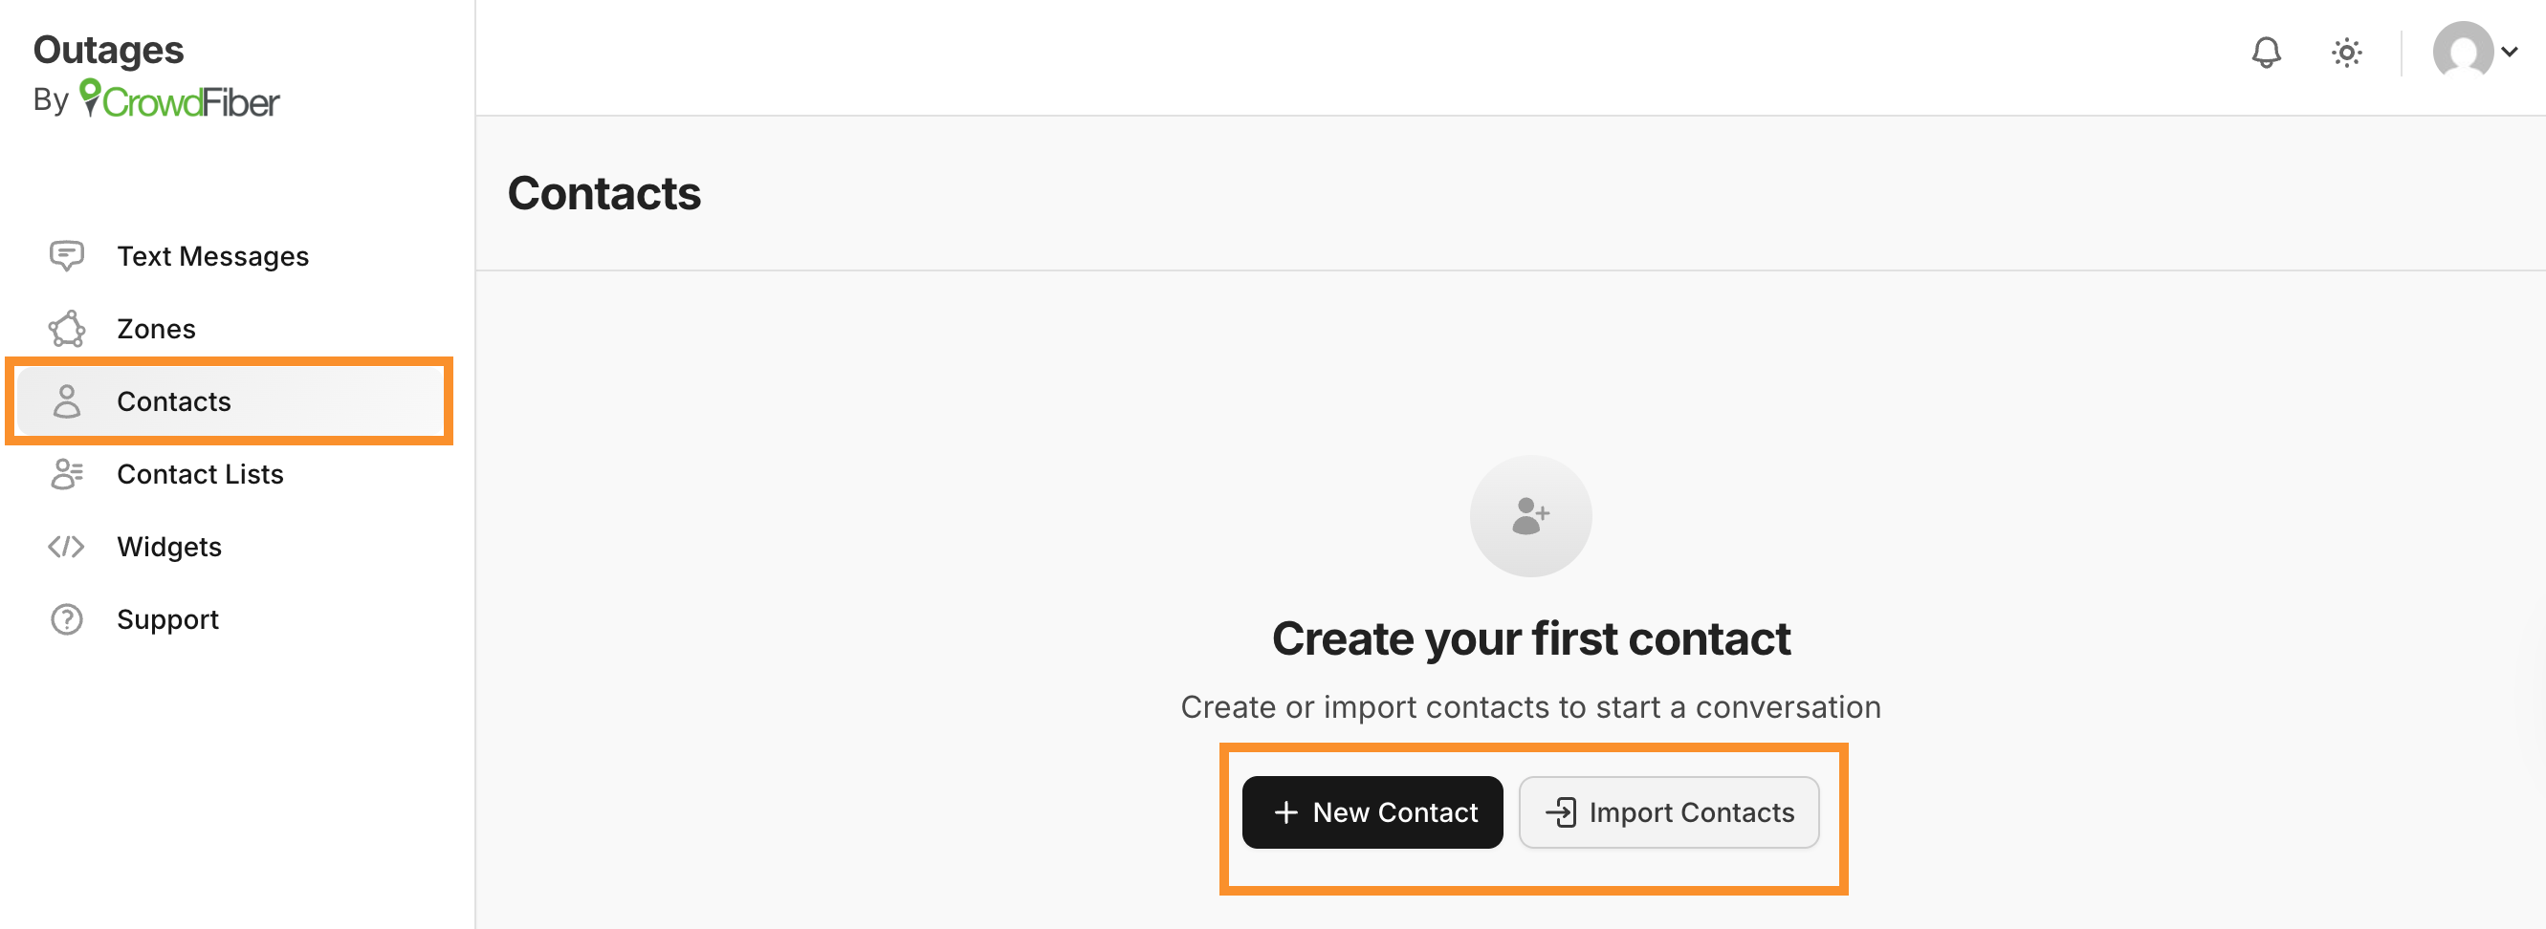Screen dimensions: 2546x929
Task: Click the Support question mark icon
Action: 66,619
